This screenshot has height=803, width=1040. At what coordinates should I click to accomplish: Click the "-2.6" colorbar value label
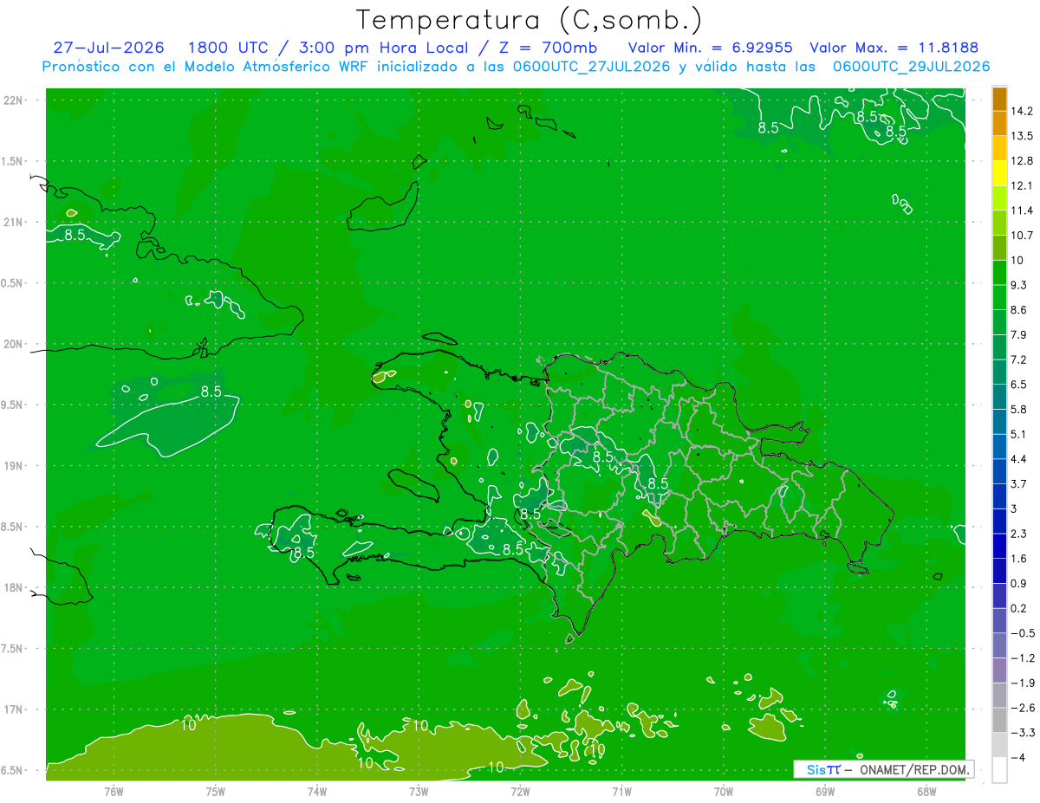point(1022,708)
